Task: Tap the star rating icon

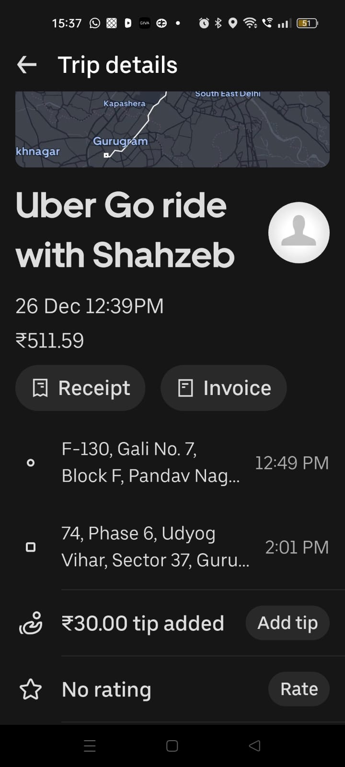Action: 31,689
